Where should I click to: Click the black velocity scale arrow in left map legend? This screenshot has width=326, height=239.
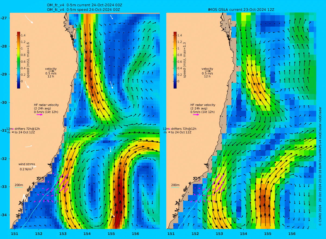click(51, 71)
